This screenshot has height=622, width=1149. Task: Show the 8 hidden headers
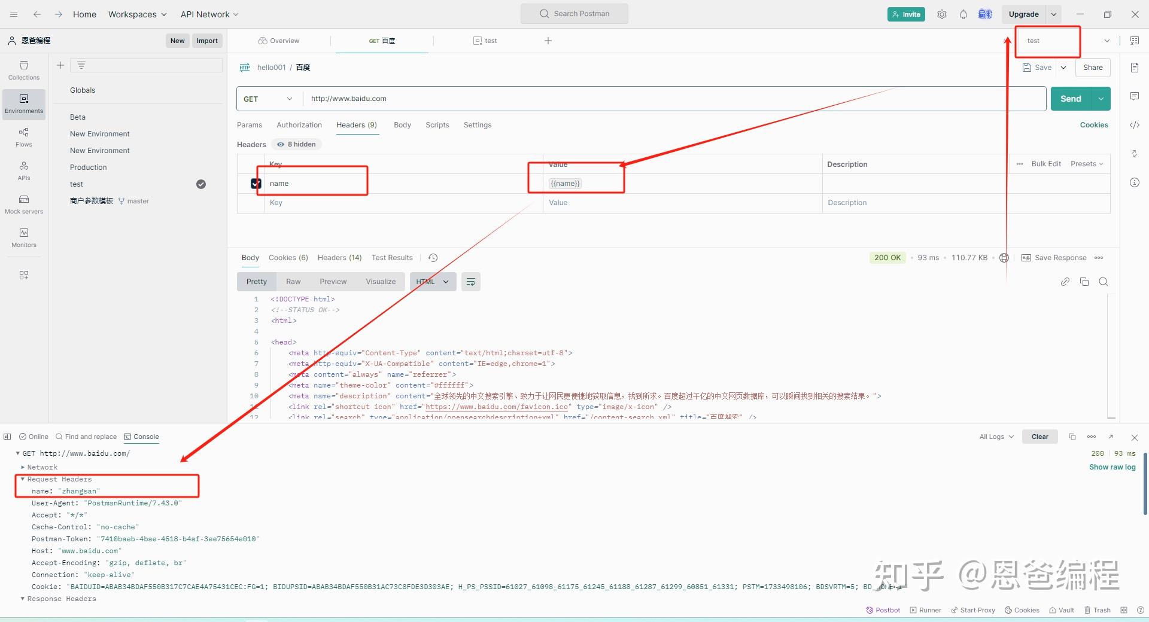[296, 144]
